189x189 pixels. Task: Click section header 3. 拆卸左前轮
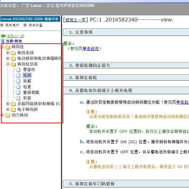coord(126,77)
